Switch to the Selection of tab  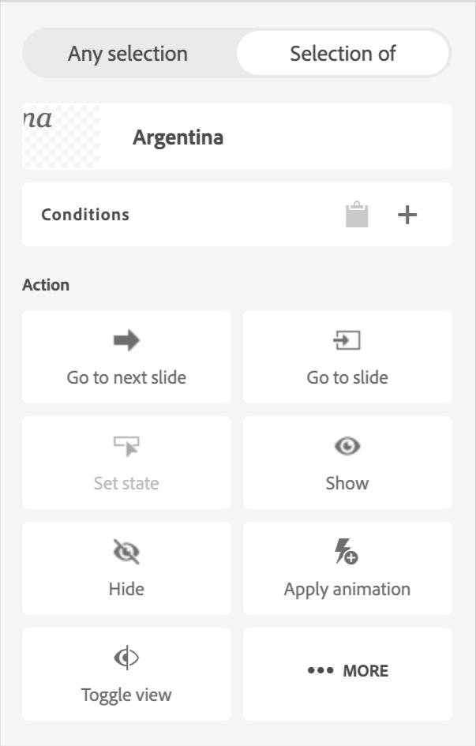pyautogui.click(x=343, y=54)
